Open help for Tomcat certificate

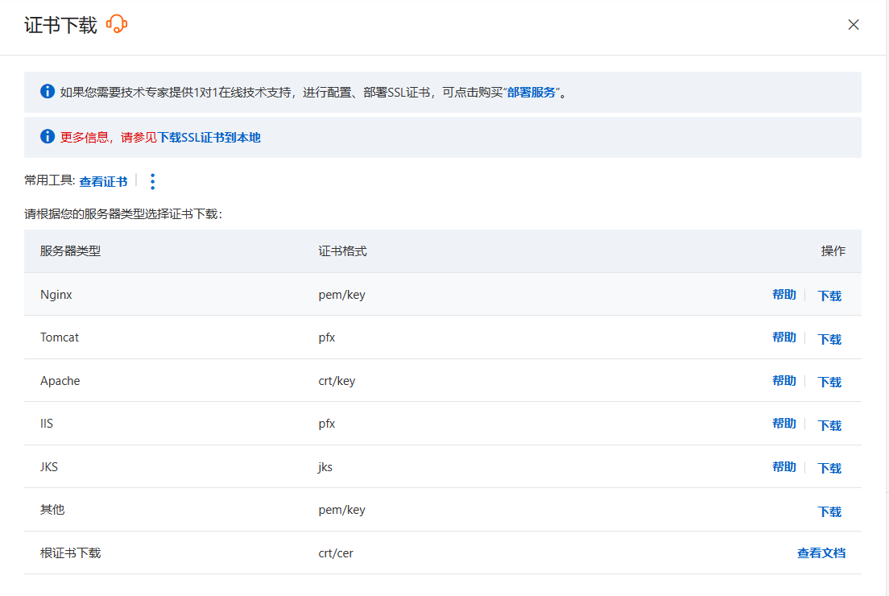coord(784,337)
